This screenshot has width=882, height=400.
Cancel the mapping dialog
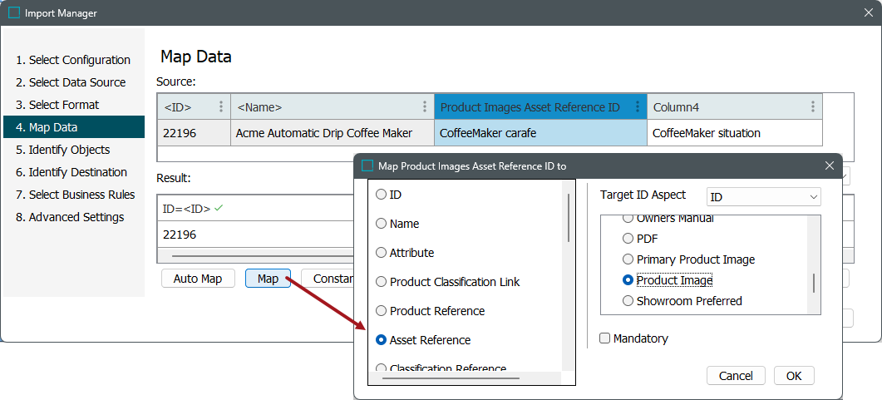point(736,376)
